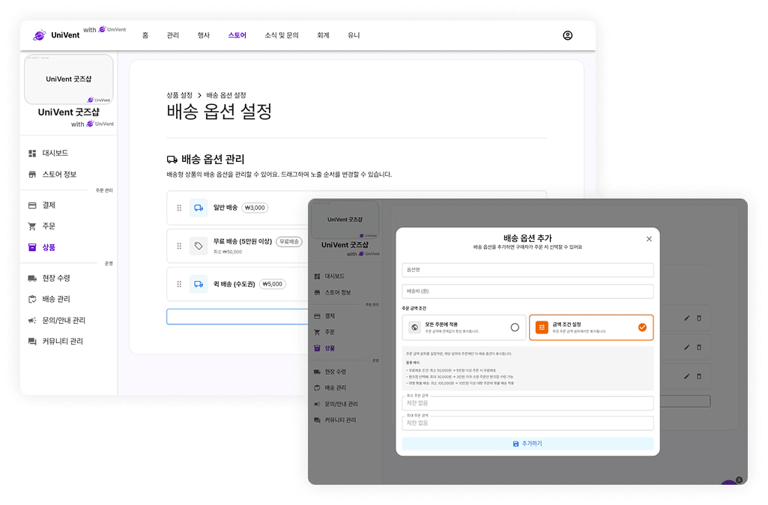Click the 문의/안내 관리 megaphone icon
768x505 pixels.
coord(33,319)
